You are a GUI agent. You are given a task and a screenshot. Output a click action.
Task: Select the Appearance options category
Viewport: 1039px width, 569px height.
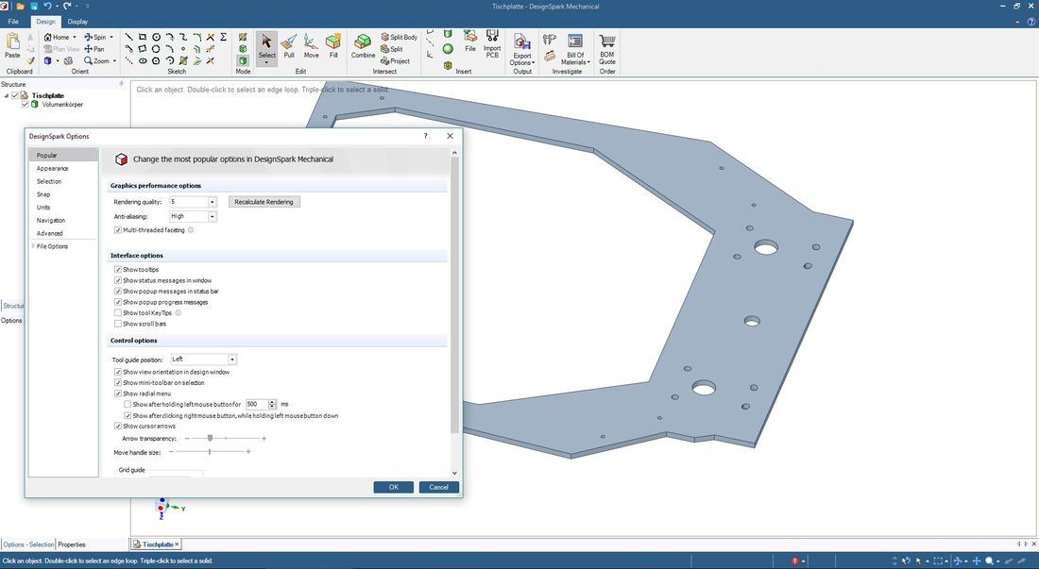52,168
